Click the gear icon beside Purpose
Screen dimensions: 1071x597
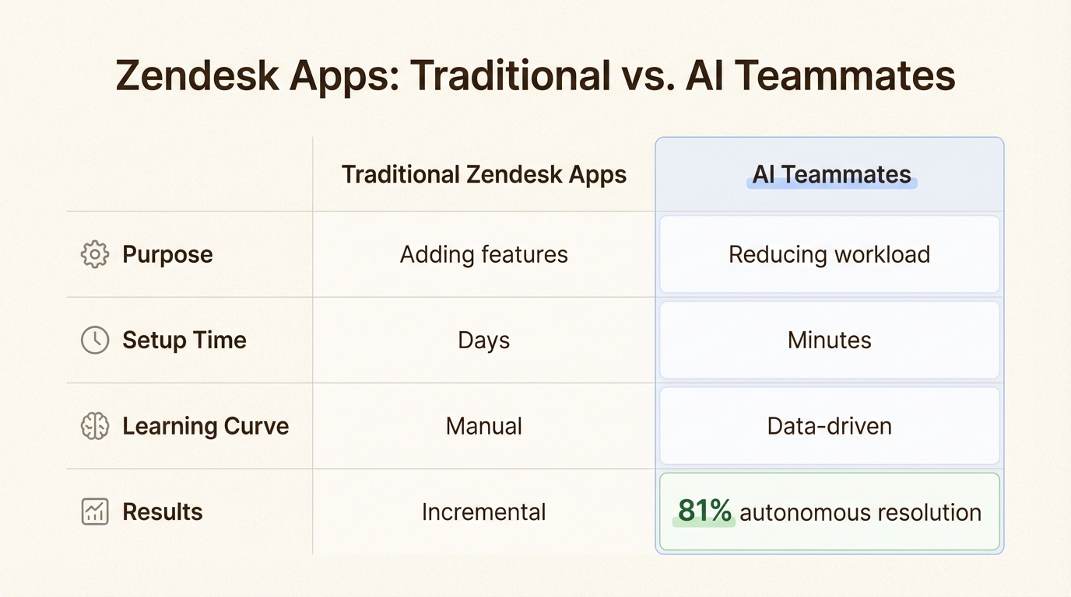point(95,254)
